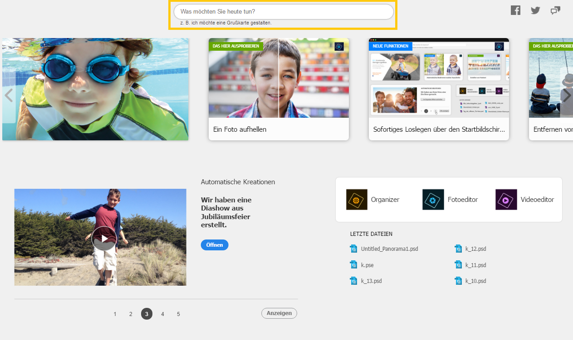Go to auto creation page 4
573x340 pixels.
pos(162,314)
